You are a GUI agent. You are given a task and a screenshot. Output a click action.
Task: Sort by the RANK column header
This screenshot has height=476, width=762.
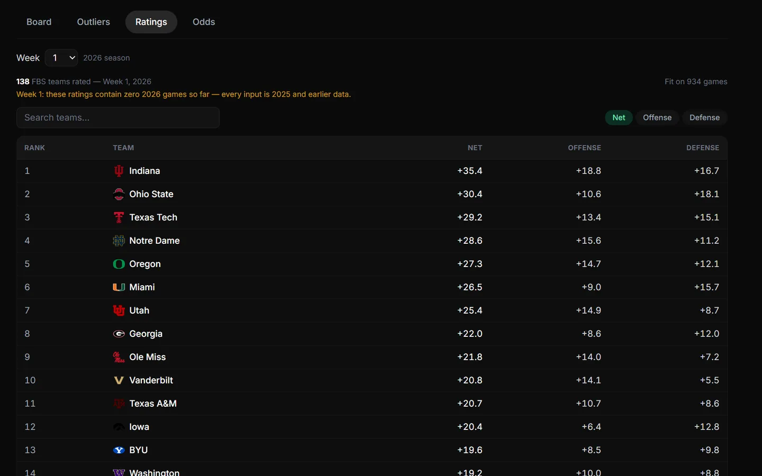tap(34, 148)
